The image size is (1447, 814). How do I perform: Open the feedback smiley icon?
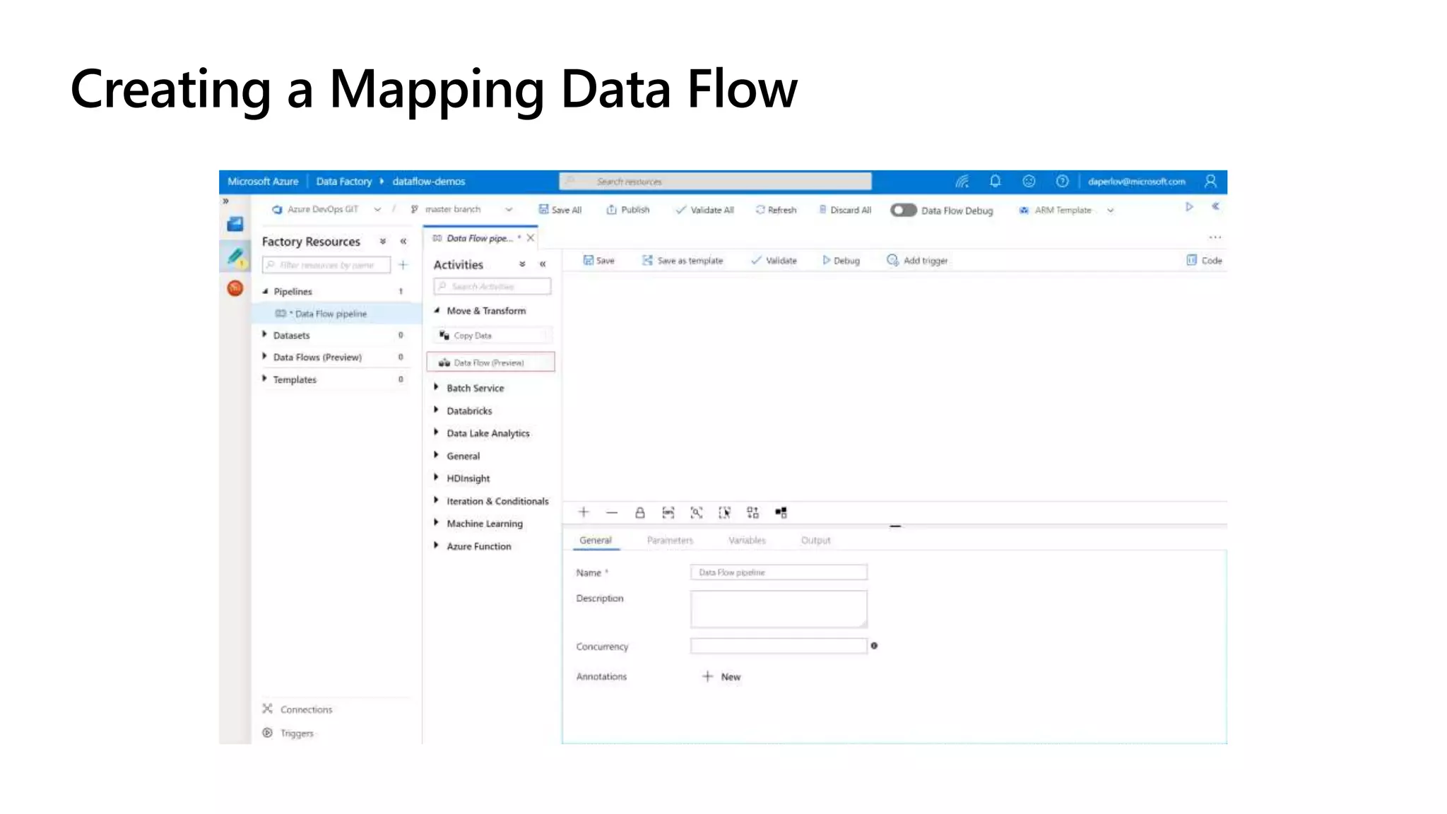click(x=1029, y=182)
